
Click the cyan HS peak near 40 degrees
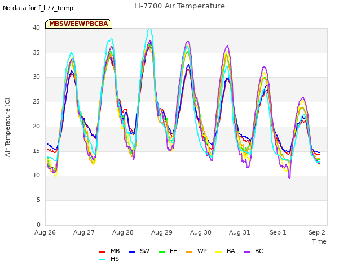[x=151, y=28]
